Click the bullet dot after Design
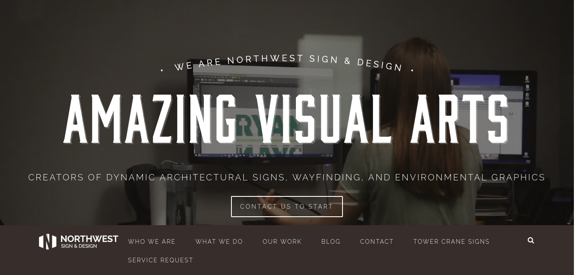Viewport: 579px width, 275px height. click(x=412, y=70)
